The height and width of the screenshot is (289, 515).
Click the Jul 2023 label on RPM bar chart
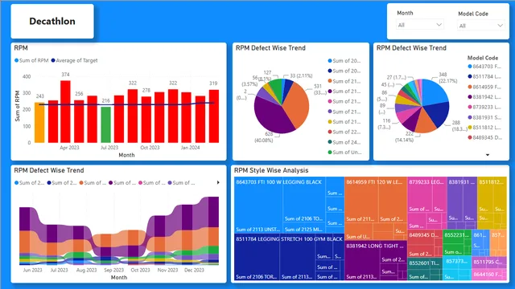[x=109, y=148]
